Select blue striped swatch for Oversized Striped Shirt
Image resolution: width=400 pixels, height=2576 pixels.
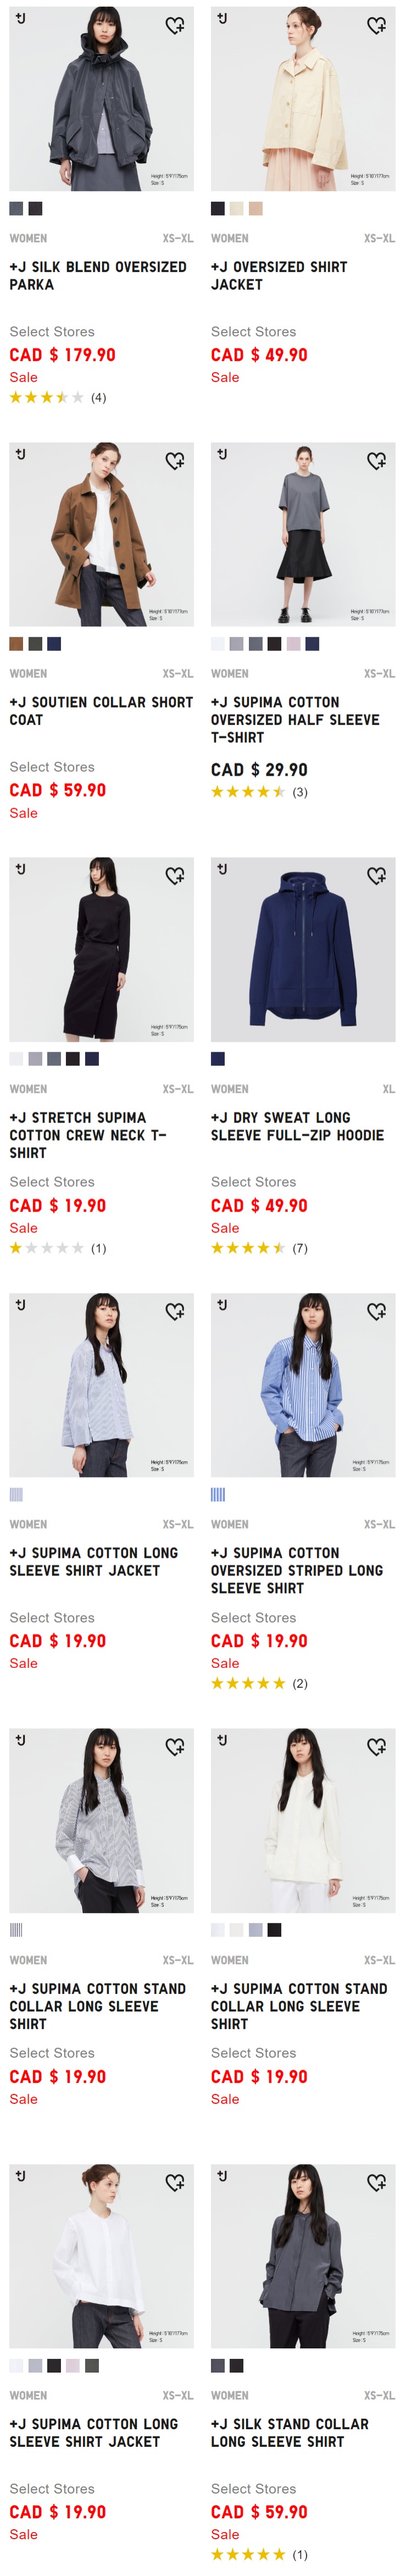[218, 1494]
